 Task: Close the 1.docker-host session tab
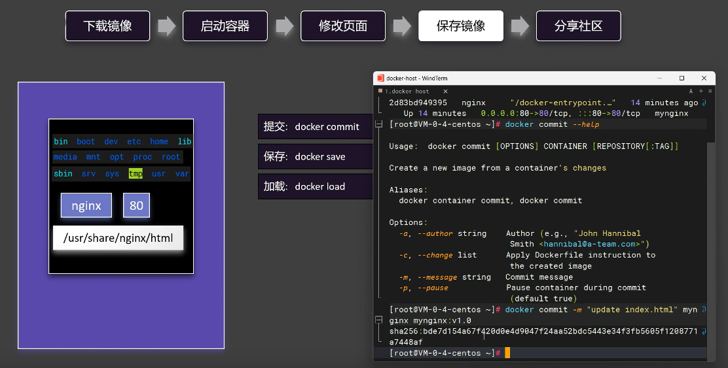(x=445, y=92)
